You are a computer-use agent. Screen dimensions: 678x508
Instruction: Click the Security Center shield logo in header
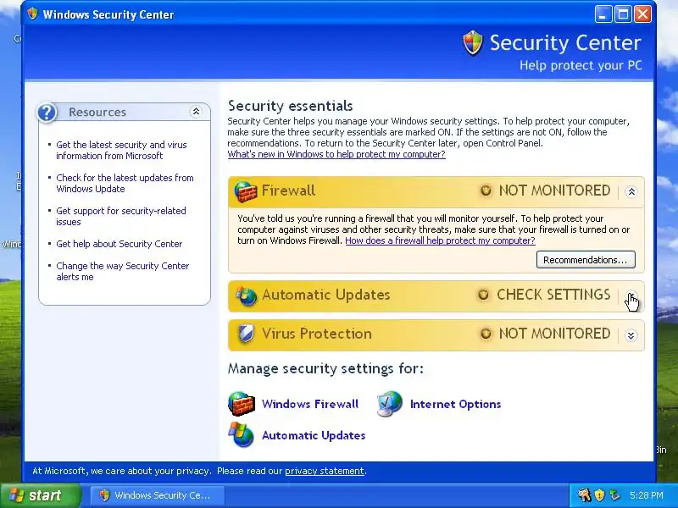pos(473,43)
